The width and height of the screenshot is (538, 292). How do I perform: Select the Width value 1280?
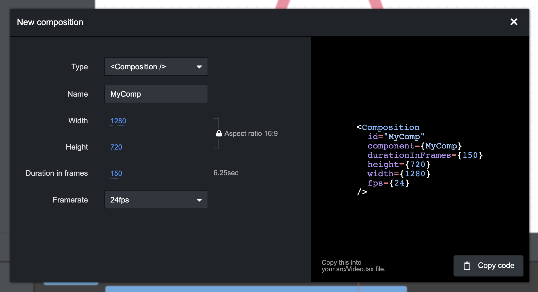tap(118, 121)
